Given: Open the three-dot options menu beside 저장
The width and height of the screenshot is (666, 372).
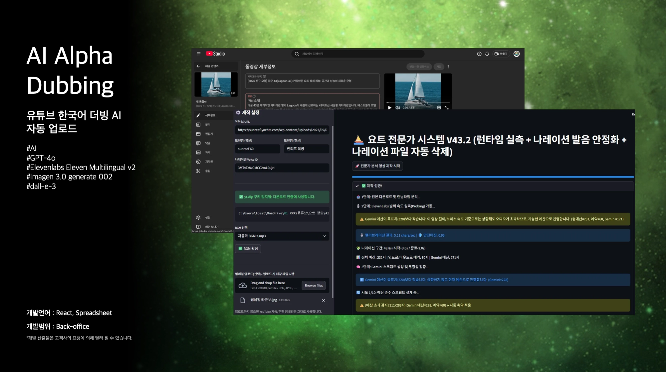Looking at the screenshot, I should (x=448, y=67).
